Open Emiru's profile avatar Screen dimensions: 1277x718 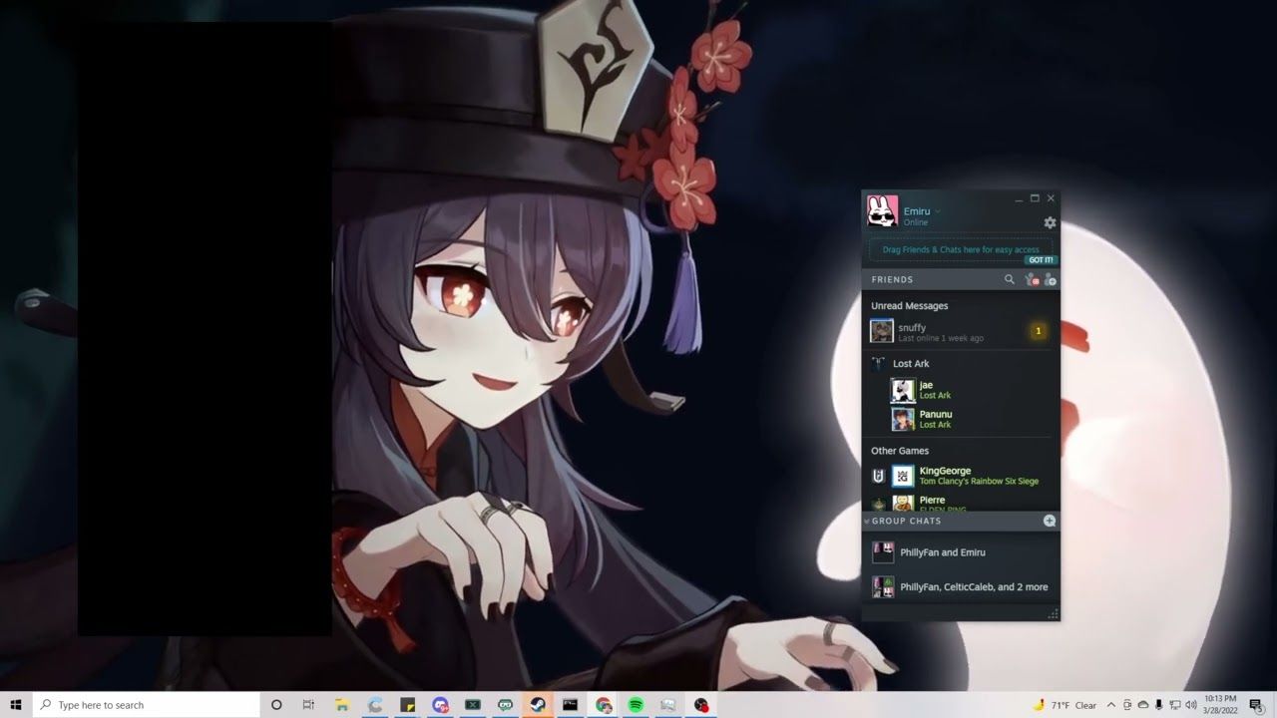coord(882,211)
